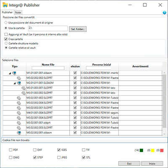The image size is (168, 168).
Task: Select 'Usa la cartella' radio button
Action: click(x=6, y=28)
